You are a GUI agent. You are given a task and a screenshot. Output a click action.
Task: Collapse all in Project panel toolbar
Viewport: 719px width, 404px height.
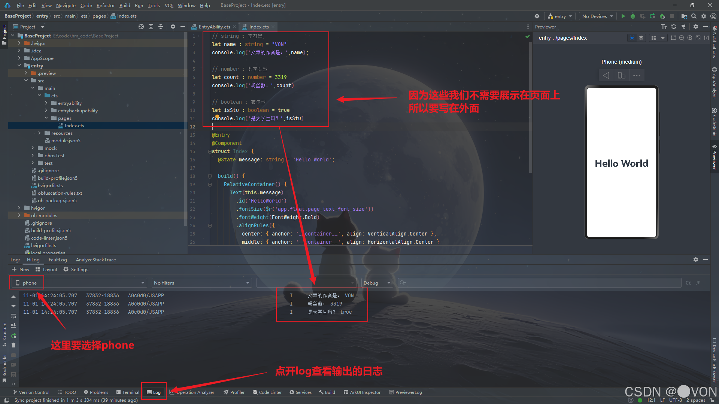click(x=161, y=27)
